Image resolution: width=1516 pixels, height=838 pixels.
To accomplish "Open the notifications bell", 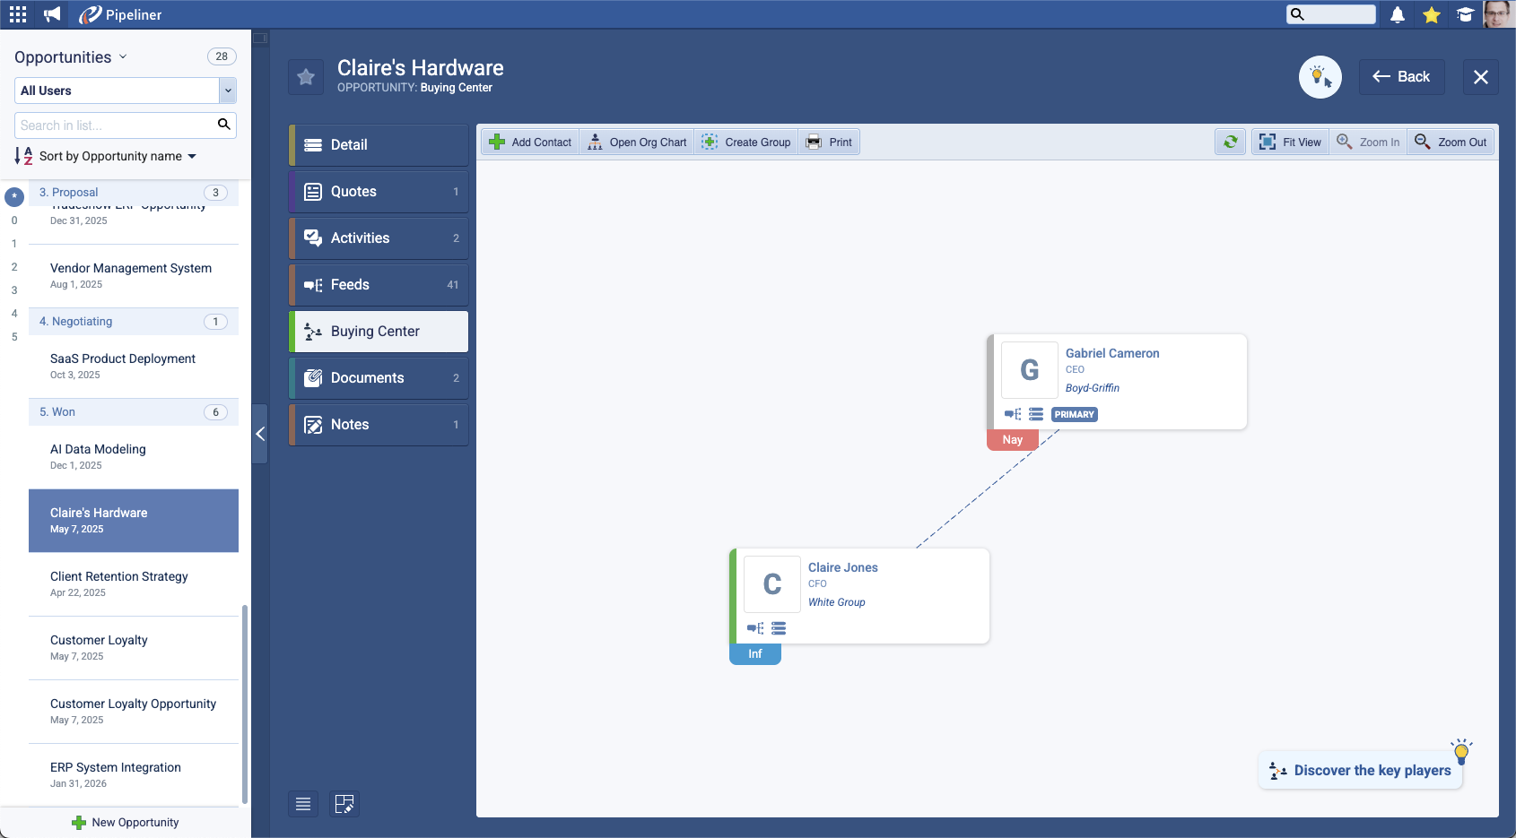I will (x=1398, y=14).
